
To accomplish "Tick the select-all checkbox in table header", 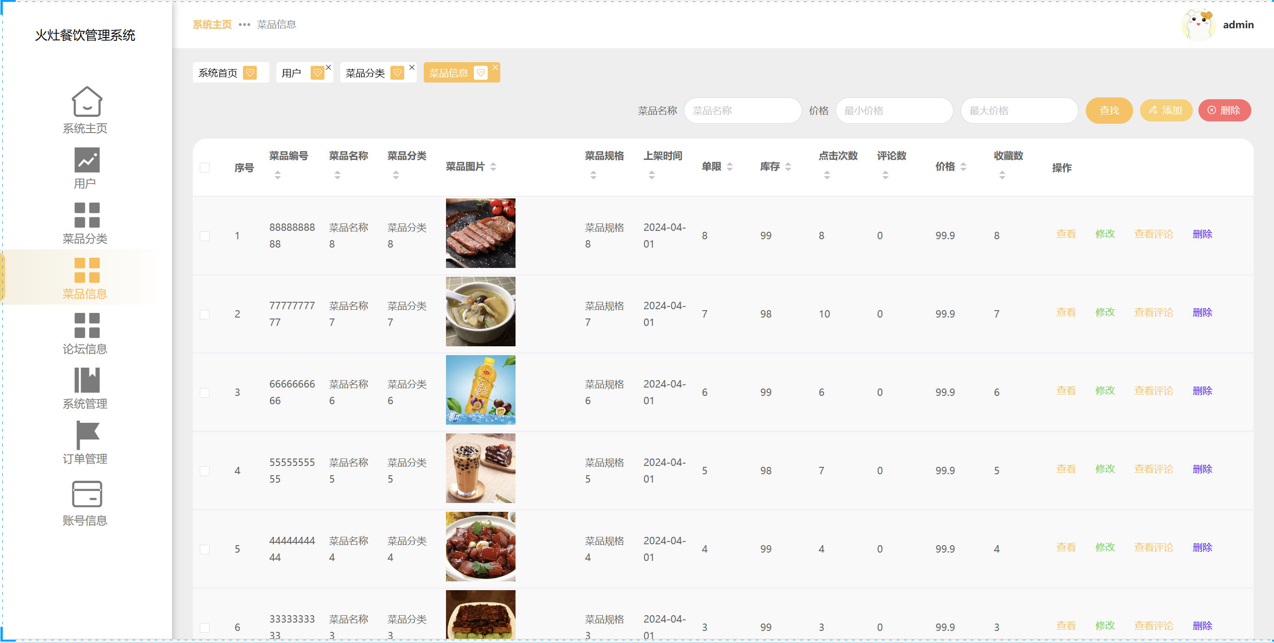I will point(205,168).
